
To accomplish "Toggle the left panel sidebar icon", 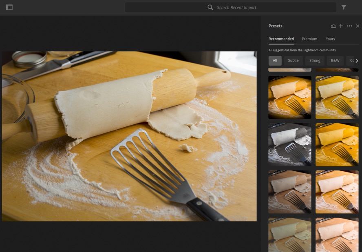I will [9, 7].
